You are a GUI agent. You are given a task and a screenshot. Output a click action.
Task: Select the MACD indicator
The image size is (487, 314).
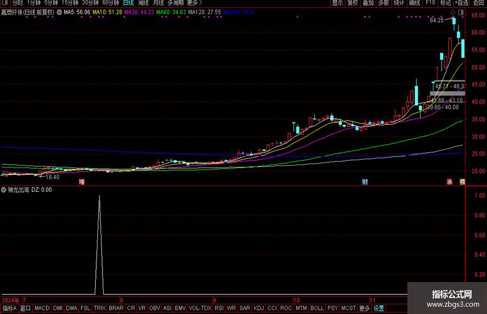point(42,308)
